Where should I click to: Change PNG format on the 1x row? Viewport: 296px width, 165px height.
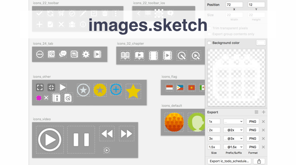253,122
